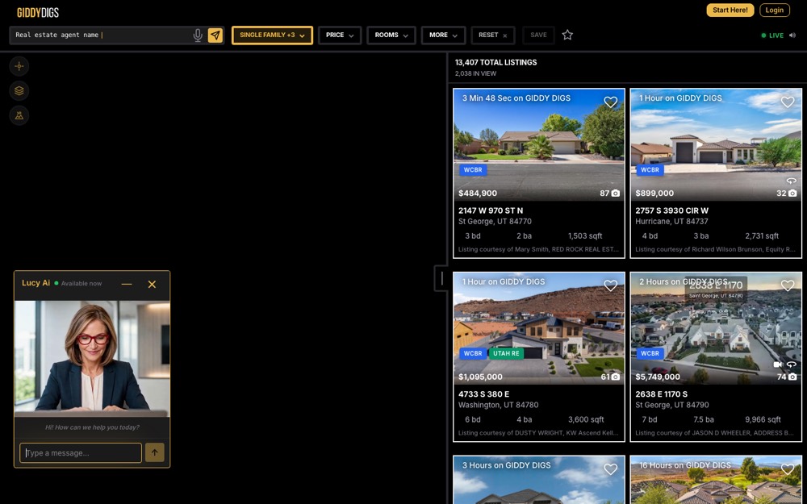Click the 4733 S 380 E address

click(483, 394)
